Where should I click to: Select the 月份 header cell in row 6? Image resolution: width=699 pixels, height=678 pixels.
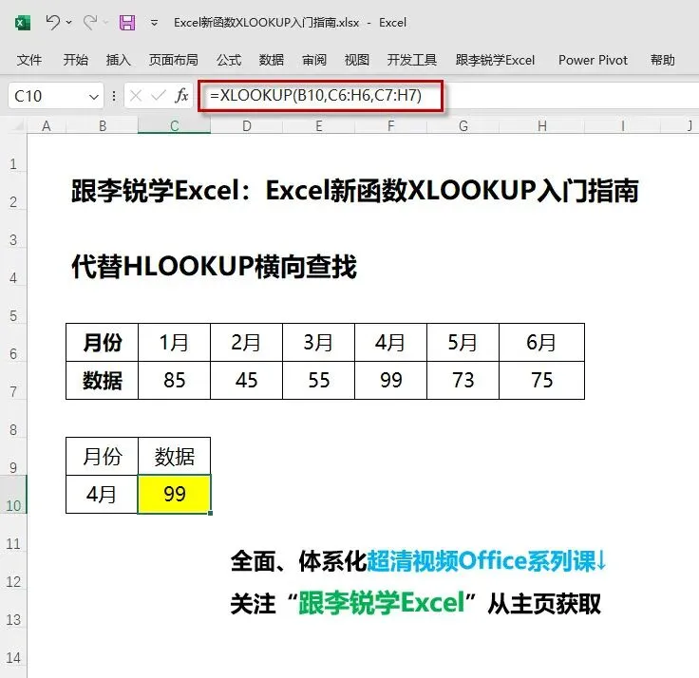click(x=102, y=343)
